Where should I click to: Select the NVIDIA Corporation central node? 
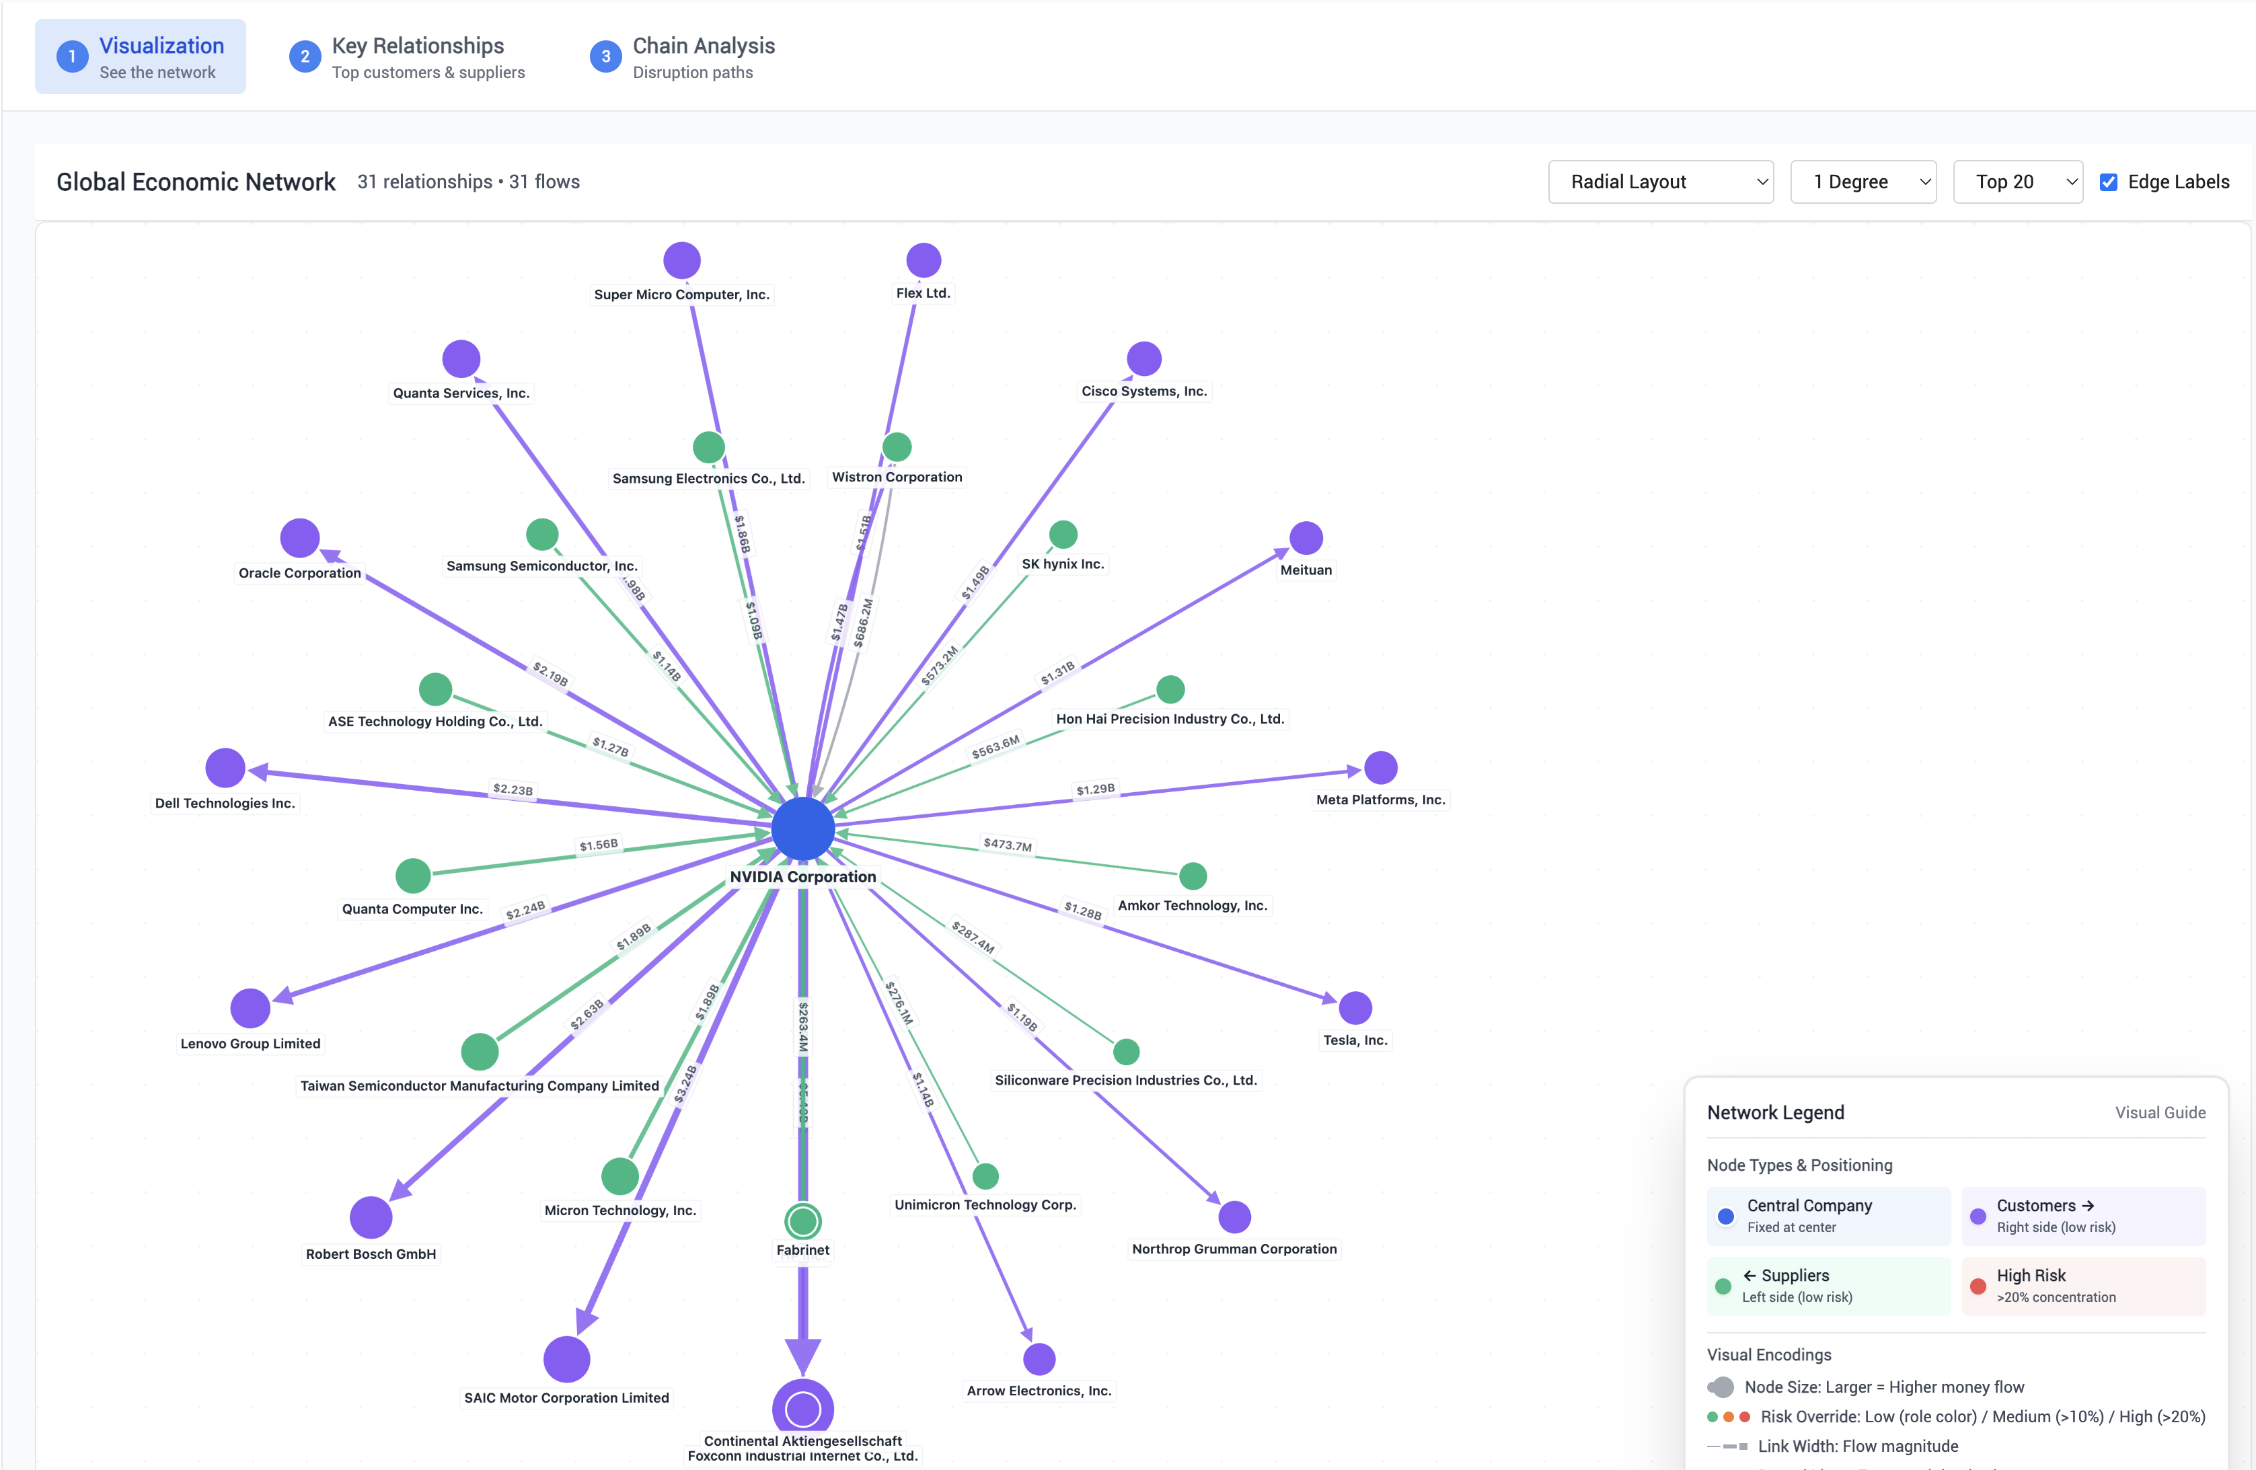point(803,828)
